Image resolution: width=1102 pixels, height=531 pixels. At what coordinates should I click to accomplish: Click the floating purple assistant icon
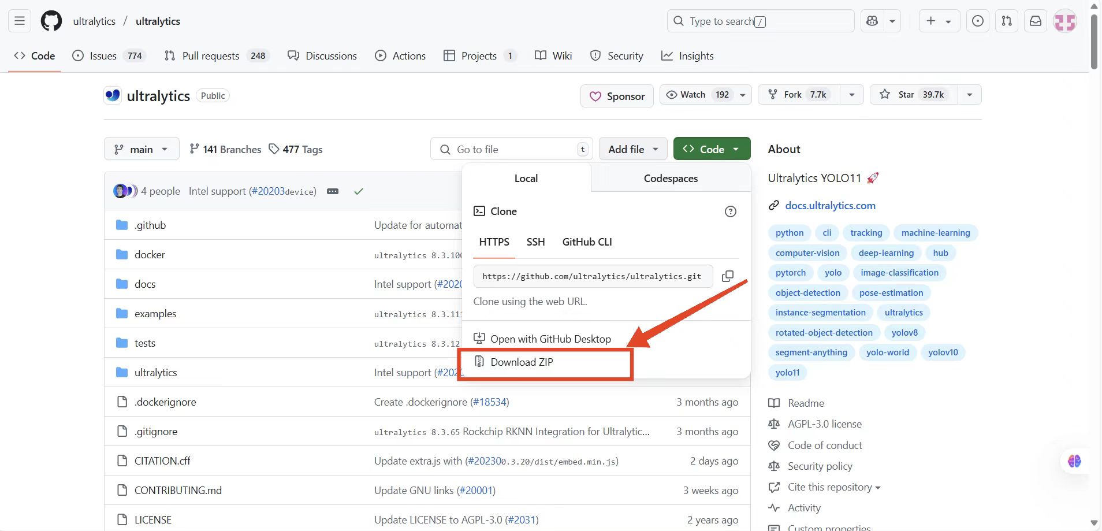1074,461
